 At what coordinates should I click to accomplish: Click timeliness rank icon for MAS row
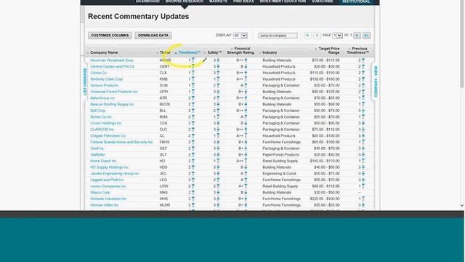(193, 192)
